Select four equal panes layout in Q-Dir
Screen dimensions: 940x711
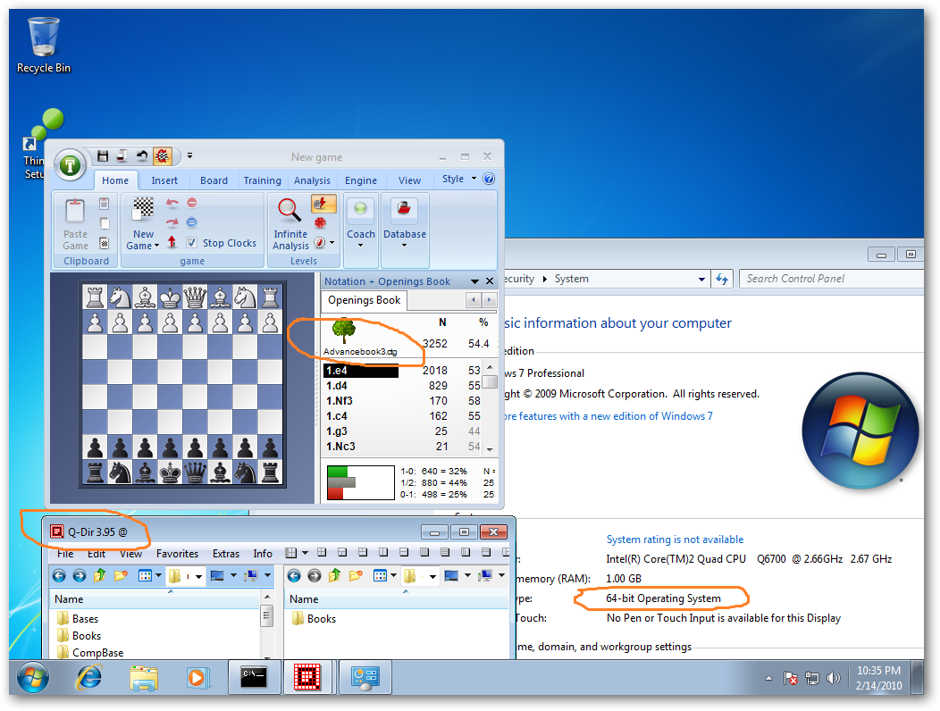tap(322, 552)
